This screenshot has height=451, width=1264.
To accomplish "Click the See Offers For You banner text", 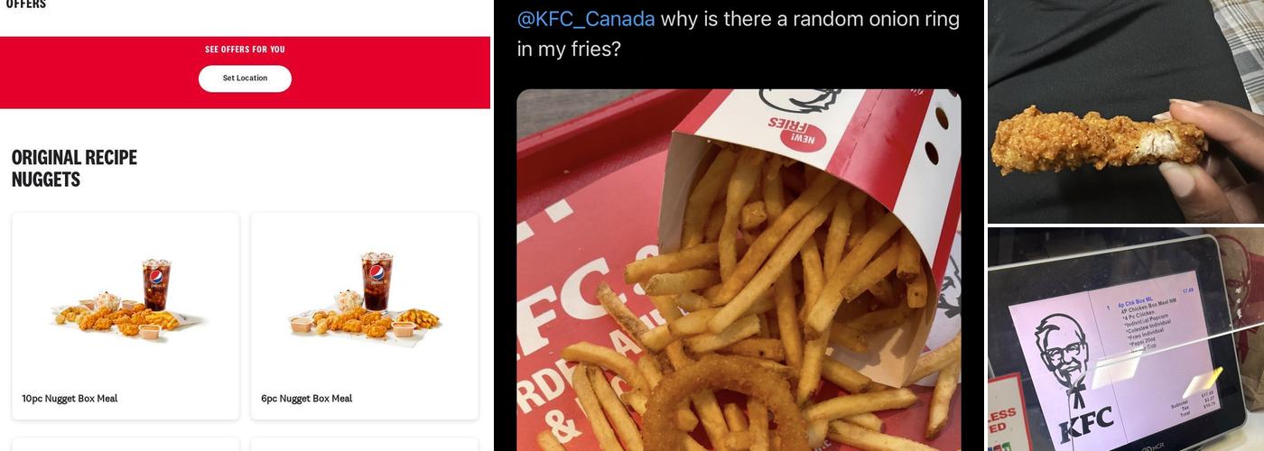I will click(245, 50).
